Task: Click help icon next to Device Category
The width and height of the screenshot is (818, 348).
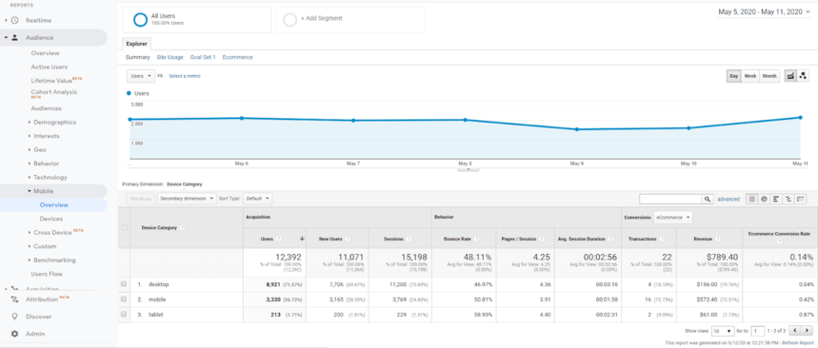Action: point(182,227)
